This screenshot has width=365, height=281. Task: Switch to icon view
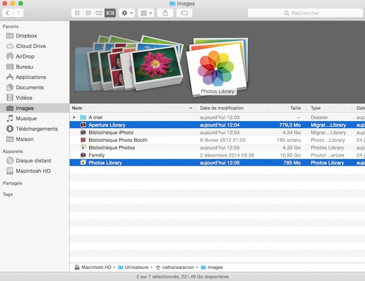(x=77, y=13)
